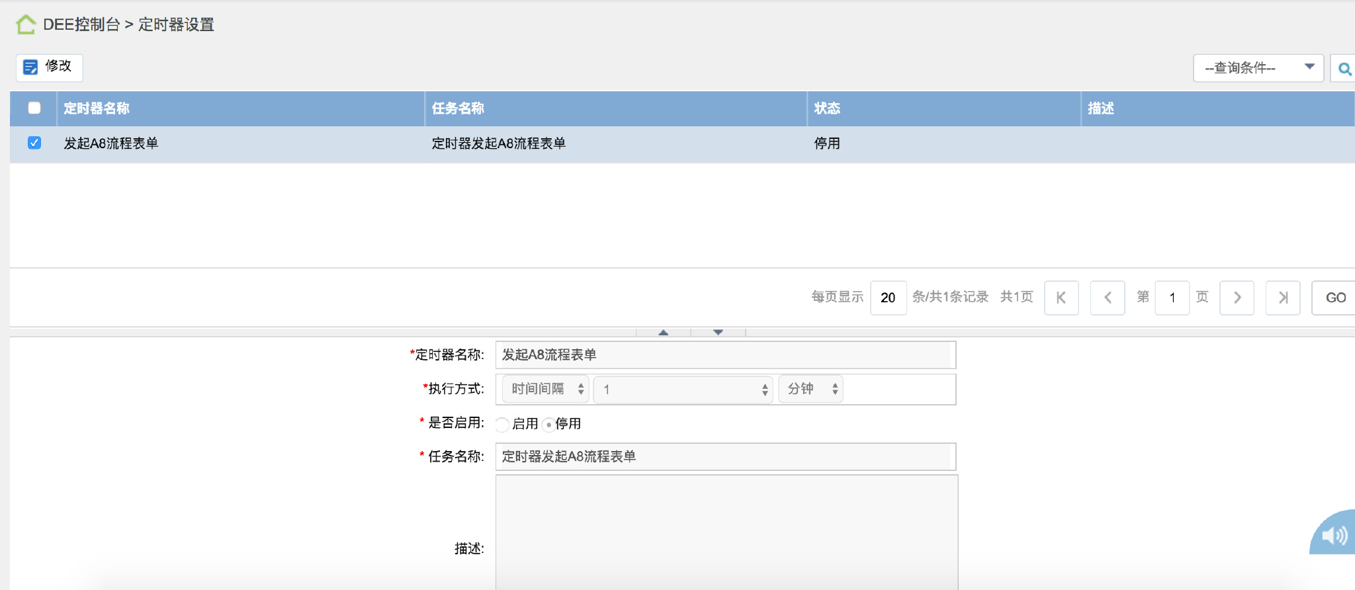Click the green home icon

pos(26,24)
